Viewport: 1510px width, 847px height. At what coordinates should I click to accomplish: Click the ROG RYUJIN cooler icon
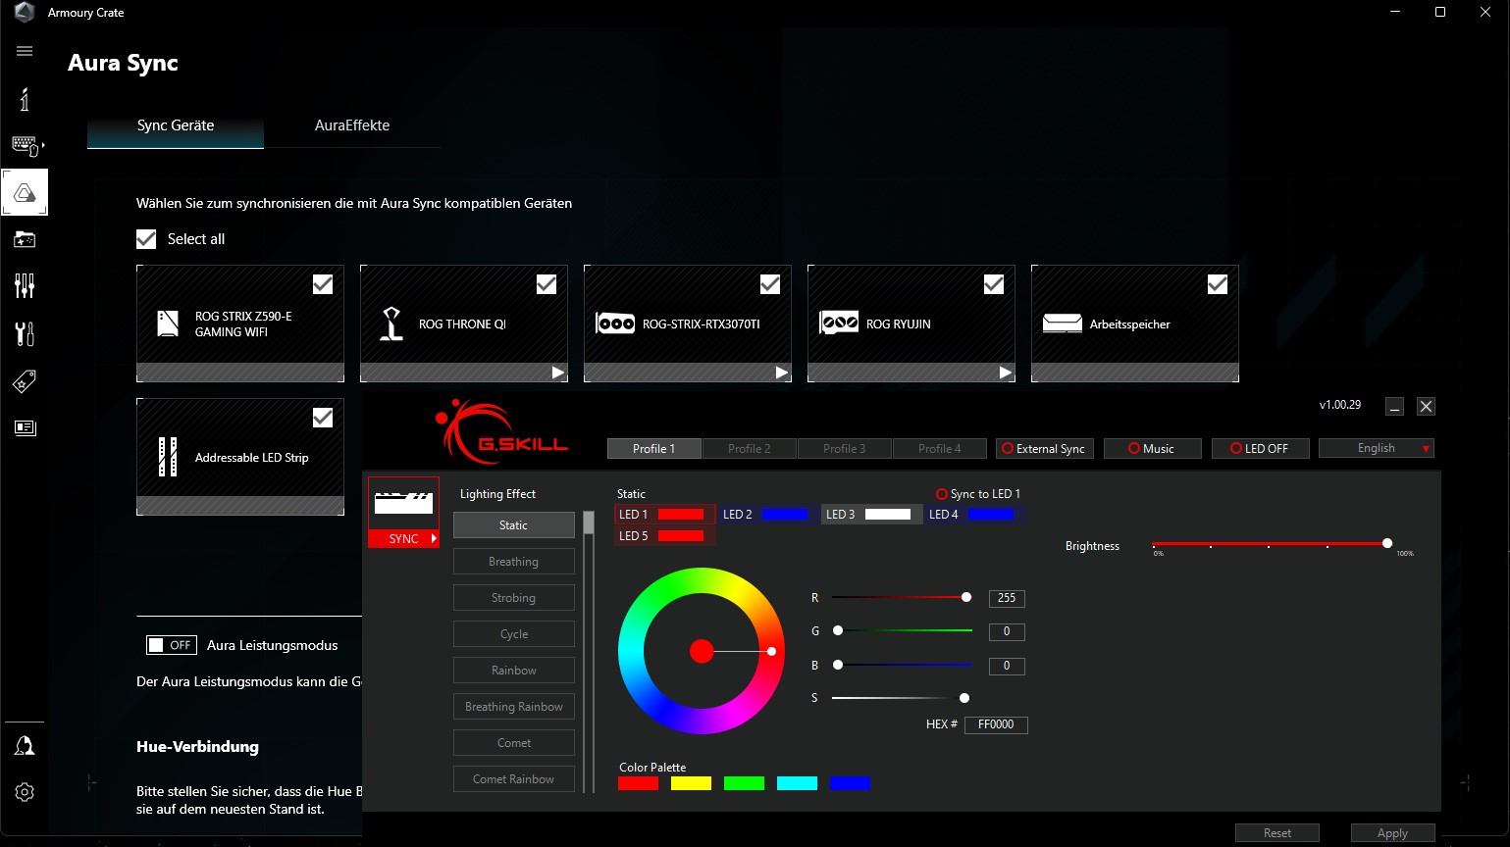click(x=839, y=323)
